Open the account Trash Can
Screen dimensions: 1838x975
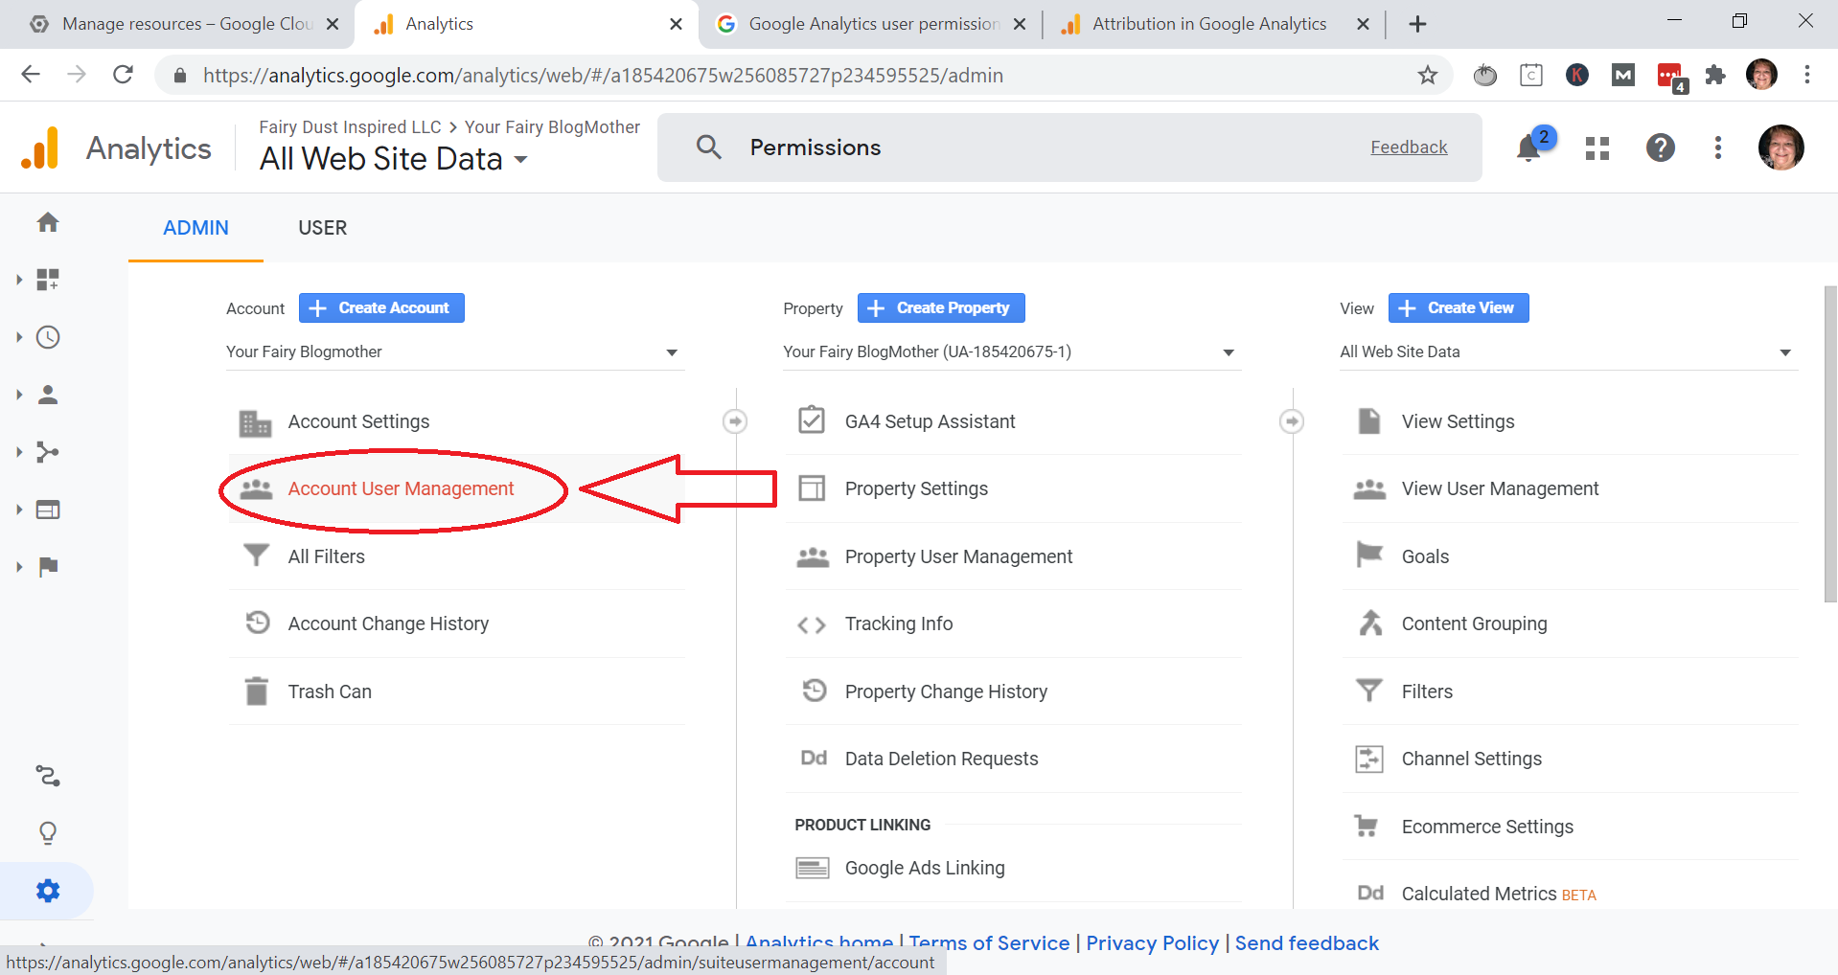[330, 692]
